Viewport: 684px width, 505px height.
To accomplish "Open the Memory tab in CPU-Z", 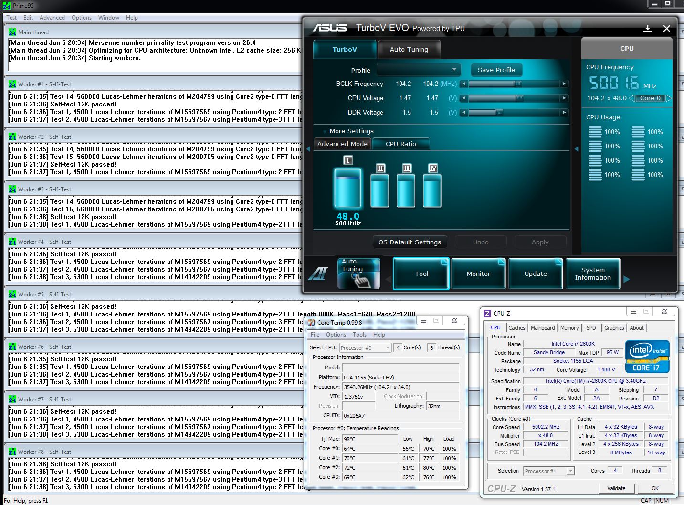I will pos(569,328).
